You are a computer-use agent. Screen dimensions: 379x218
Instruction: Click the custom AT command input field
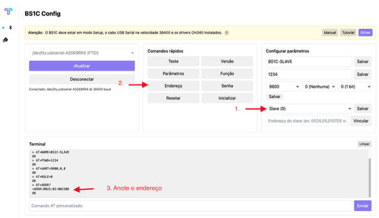tap(189, 206)
